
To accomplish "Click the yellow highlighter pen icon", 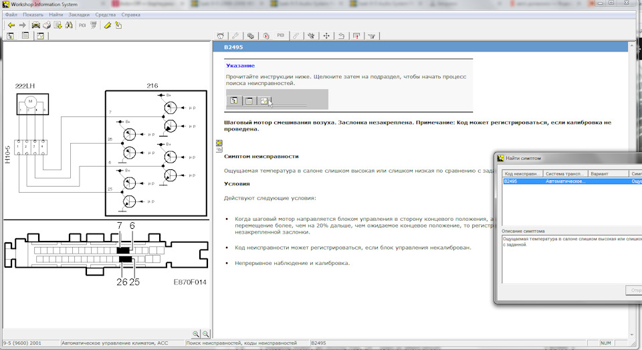I will (107, 25).
